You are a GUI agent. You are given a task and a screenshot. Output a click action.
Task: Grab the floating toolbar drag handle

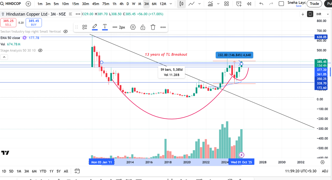tap(77, 27)
